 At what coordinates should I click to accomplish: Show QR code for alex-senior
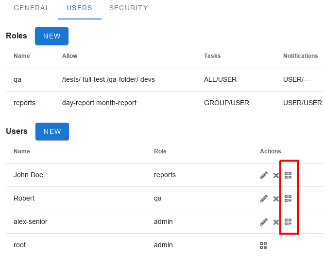click(x=288, y=222)
